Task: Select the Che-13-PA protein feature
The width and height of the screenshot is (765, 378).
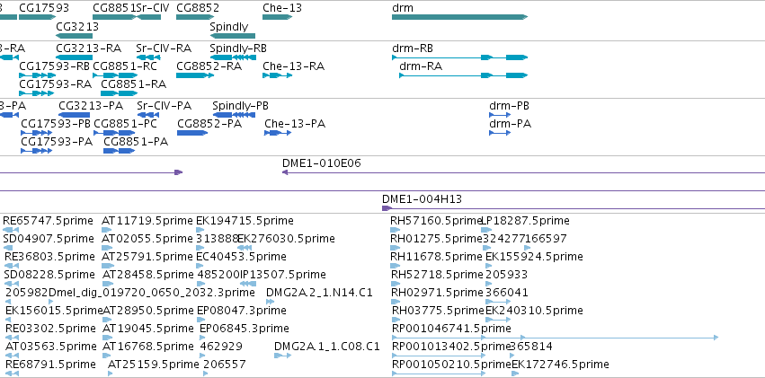Action: 278,133
